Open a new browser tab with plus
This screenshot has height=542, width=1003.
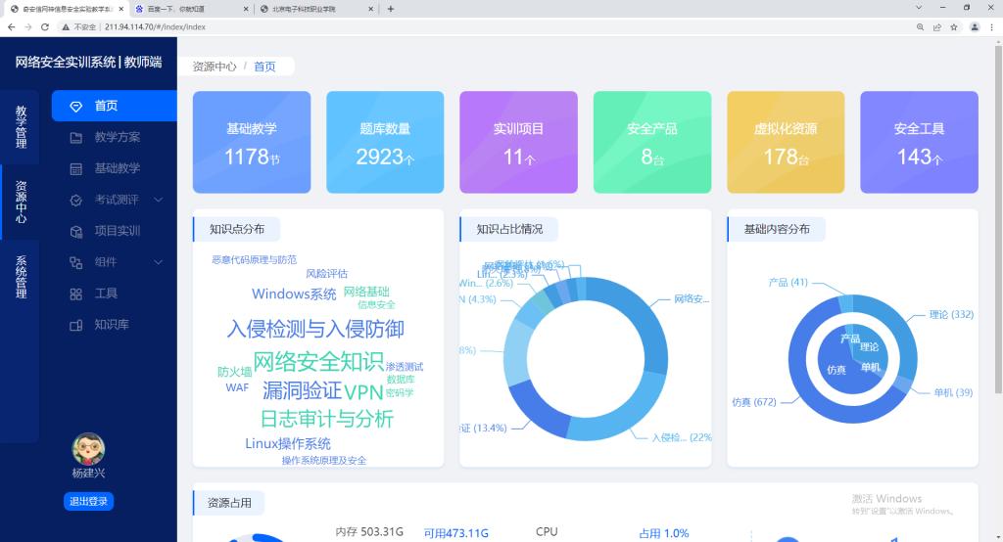(x=390, y=9)
